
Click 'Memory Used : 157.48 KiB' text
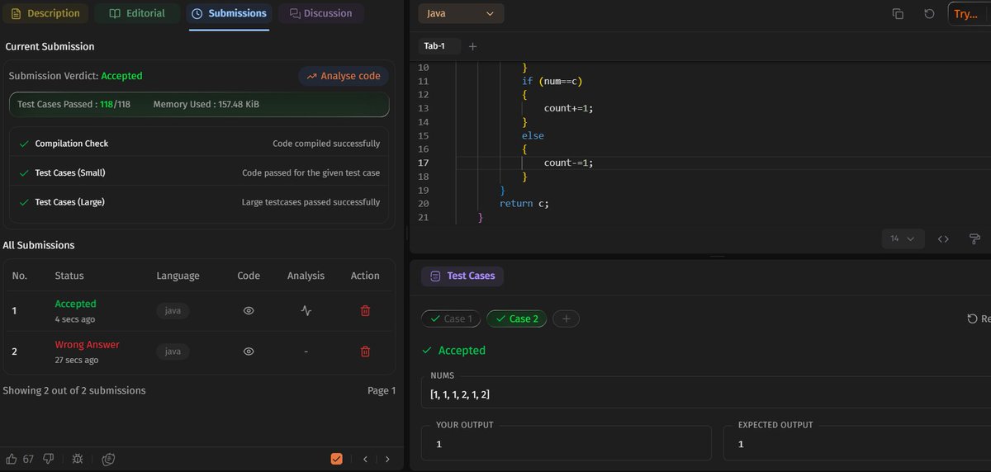pyautogui.click(x=206, y=105)
